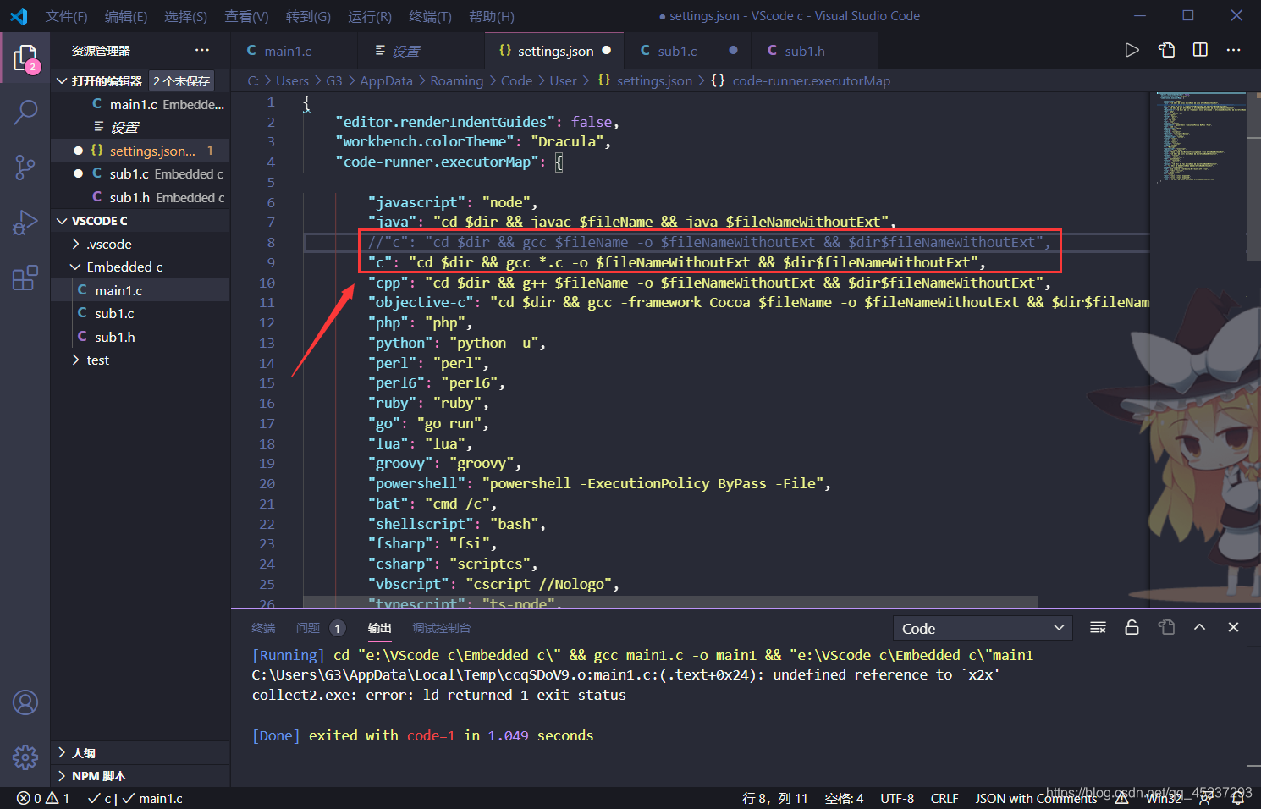This screenshot has width=1261, height=809.
Task: Open the 选择(S) menu
Action: [x=185, y=16]
